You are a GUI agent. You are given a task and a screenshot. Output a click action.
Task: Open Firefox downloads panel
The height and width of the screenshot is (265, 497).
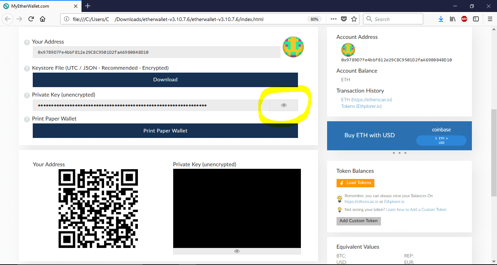click(441, 19)
